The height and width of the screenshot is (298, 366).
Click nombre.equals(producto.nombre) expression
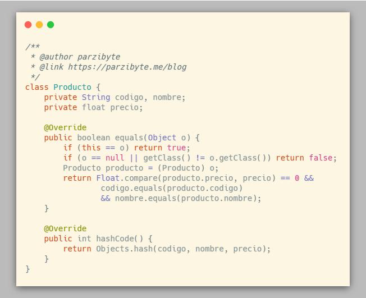[x=187, y=198]
